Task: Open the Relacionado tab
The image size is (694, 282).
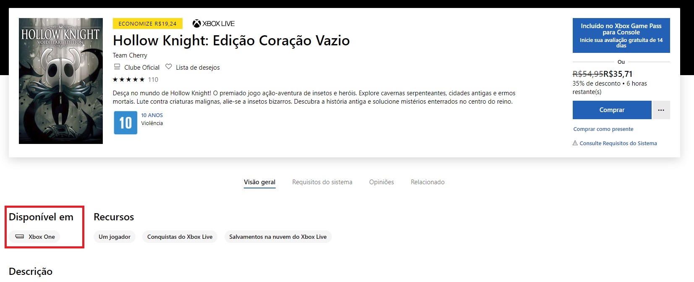Action: click(x=428, y=182)
